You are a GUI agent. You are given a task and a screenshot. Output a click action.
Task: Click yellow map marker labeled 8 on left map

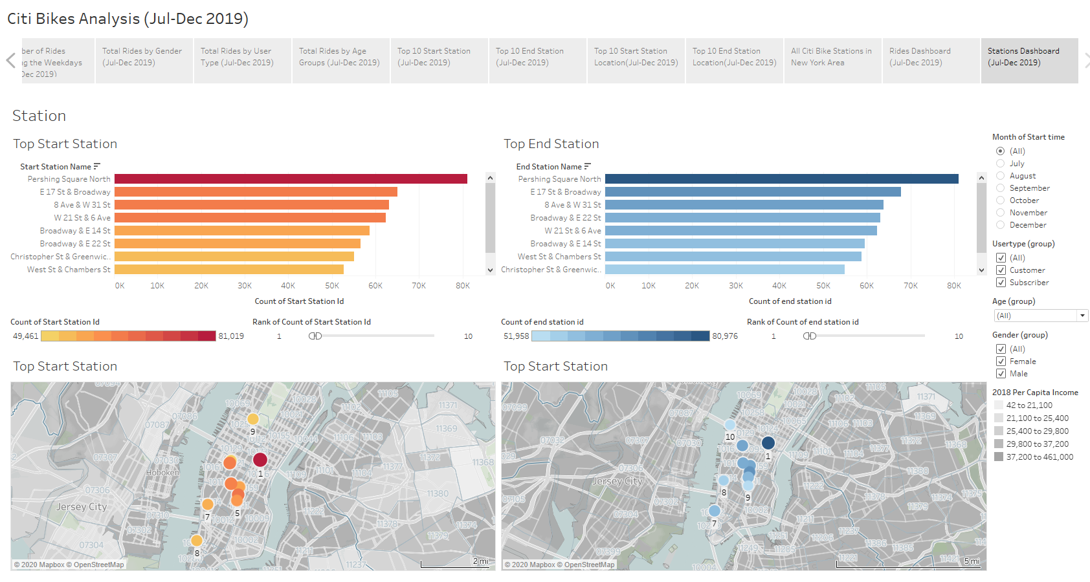pos(197,541)
